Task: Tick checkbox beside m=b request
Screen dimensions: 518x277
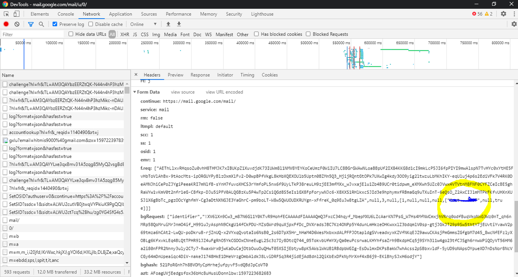Action: click(x=5, y=236)
